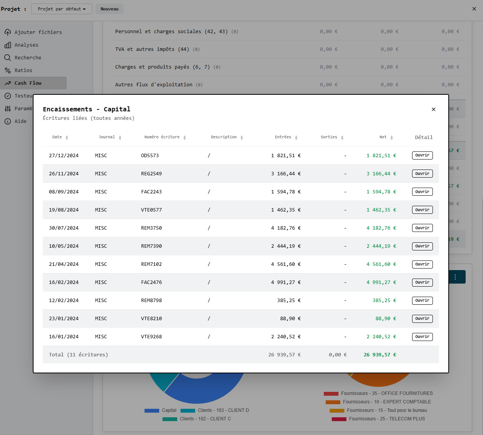Click the Ratios percent icon

coord(8,71)
